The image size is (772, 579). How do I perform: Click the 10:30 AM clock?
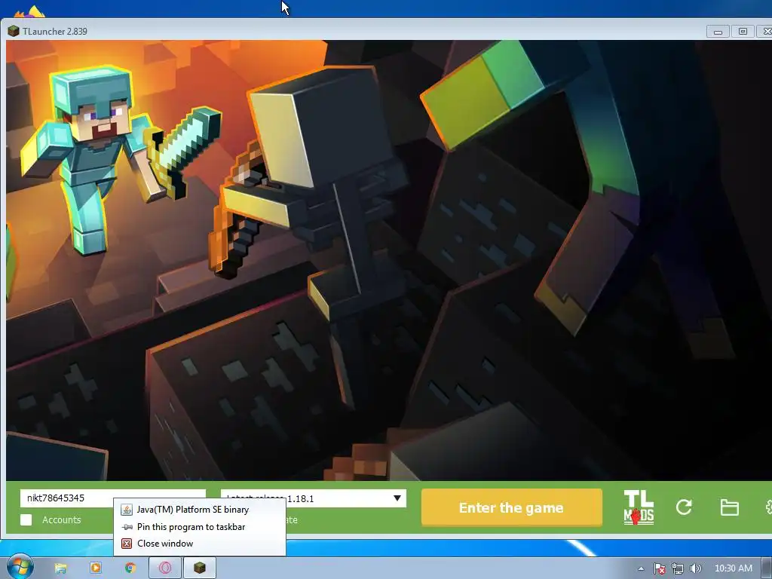(x=733, y=568)
